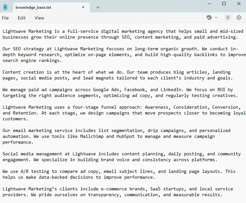
Task: Click the unsaved-changes dot on knowledge_base.txt tab
Action: coord(83,7)
